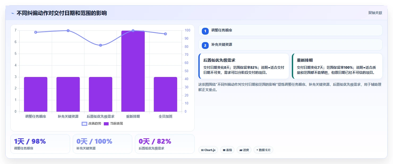This screenshot has width=393, height=164.
Task: Toggle the 改善趋势 legend entry
Action: (x=92, y=124)
